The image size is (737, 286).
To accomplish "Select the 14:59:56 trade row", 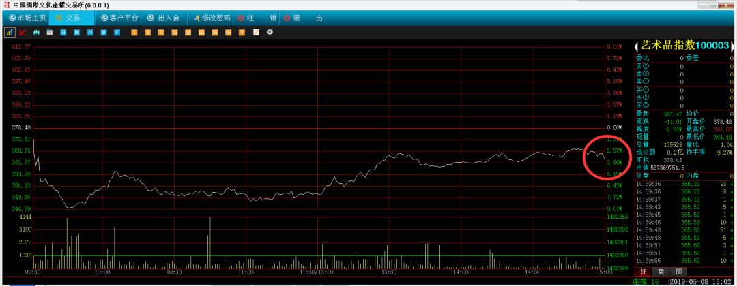I will pyautogui.click(x=684, y=260).
